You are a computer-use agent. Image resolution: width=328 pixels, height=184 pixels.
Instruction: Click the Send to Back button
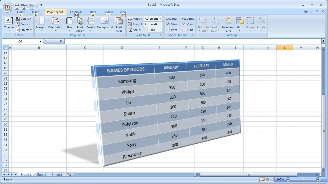point(215,25)
